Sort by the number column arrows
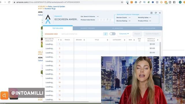This screenshot has width=185, height=104. click(61, 40)
